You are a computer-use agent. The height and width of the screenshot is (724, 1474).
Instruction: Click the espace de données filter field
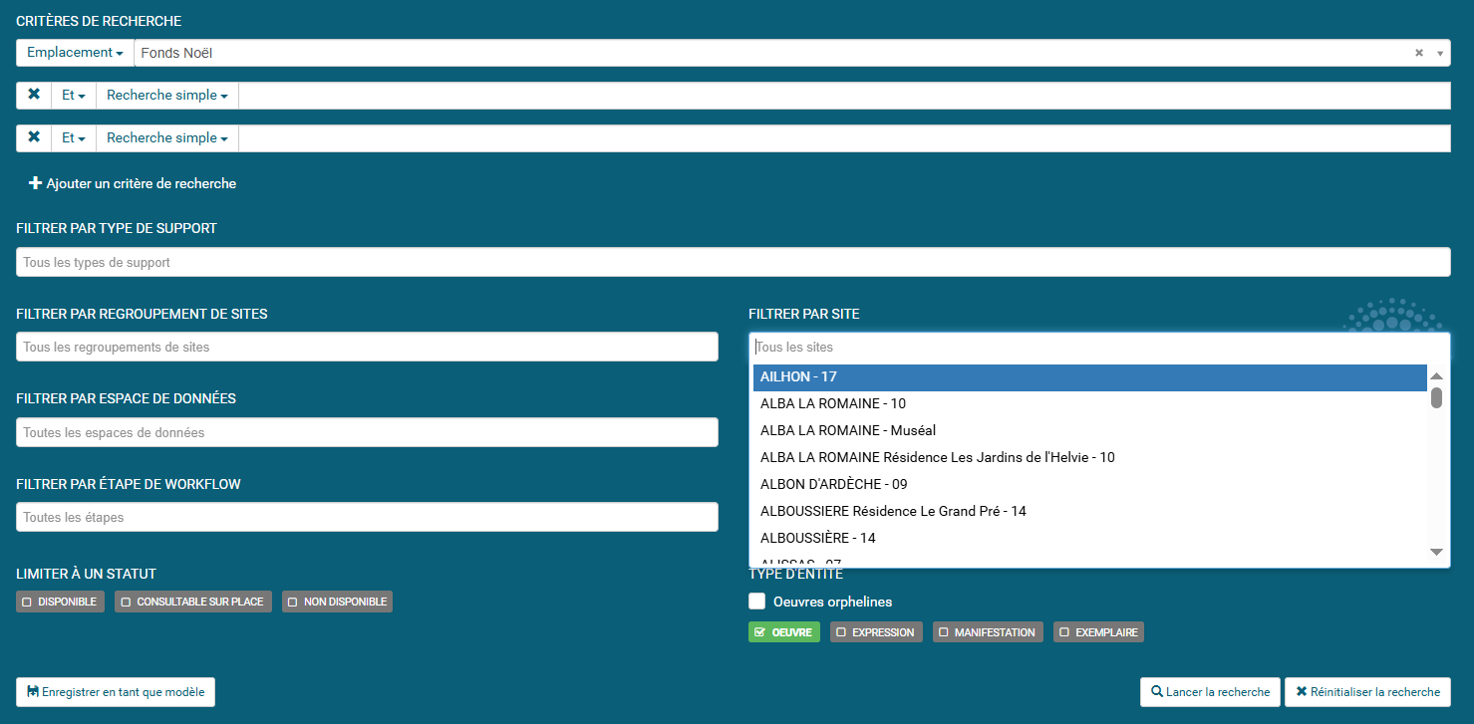(367, 432)
